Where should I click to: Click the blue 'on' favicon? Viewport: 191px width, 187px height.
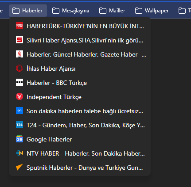19,111
